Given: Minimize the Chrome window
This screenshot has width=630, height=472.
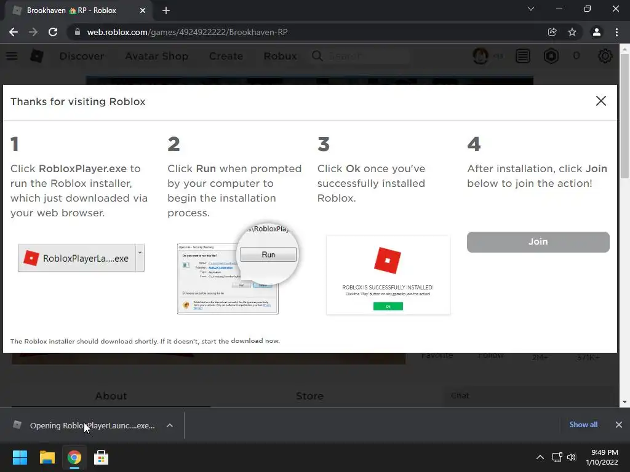Looking at the screenshot, I should tap(559, 9).
